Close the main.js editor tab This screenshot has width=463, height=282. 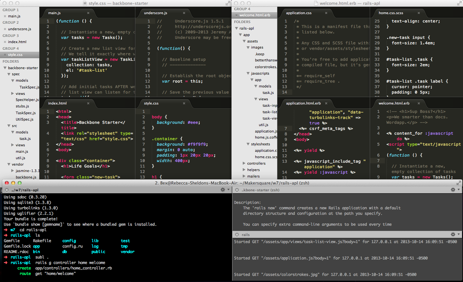88,13
